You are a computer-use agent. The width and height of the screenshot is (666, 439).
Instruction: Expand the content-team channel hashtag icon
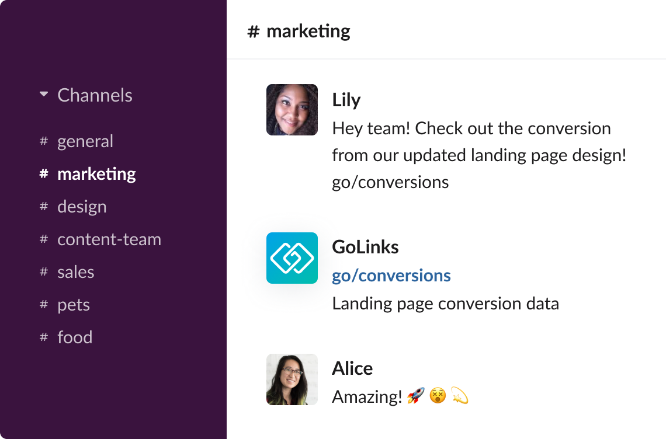[43, 239]
